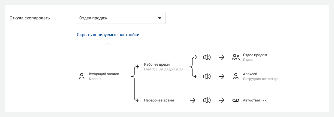Select the 'Рабочее время' schedule label
This screenshot has height=117, width=334.
157,64
